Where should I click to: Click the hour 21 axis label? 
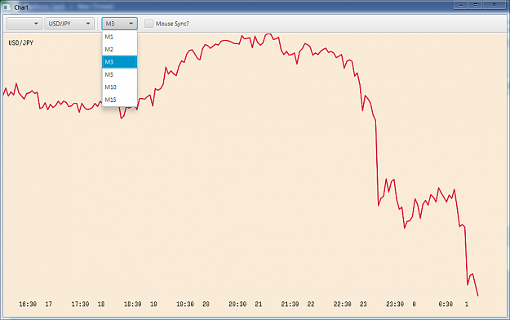(x=258, y=304)
